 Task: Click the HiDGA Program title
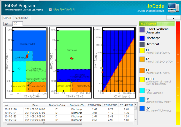(x=20, y=6)
